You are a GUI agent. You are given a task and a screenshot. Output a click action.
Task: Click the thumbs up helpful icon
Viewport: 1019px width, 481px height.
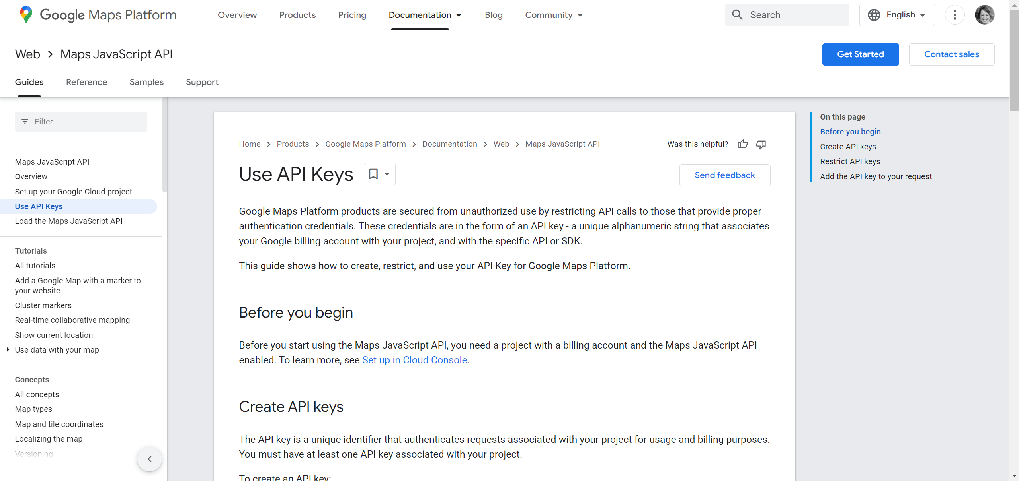click(742, 144)
